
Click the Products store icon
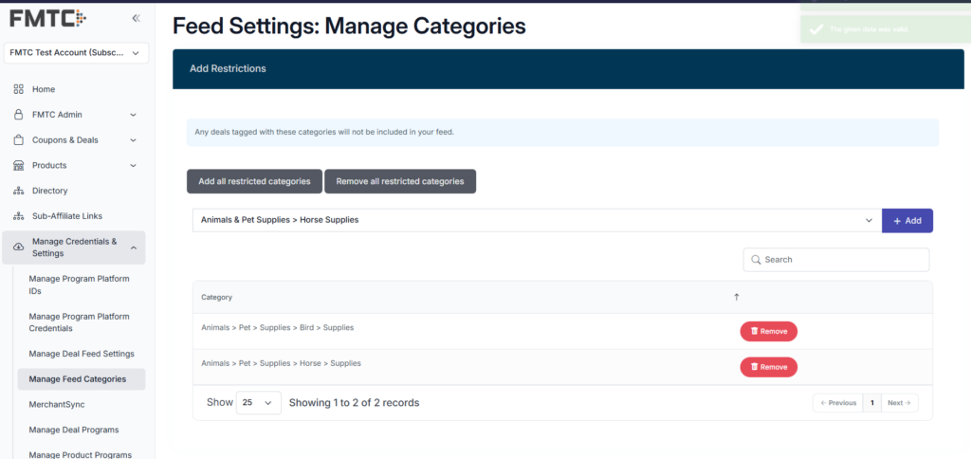pyautogui.click(x=18, y=166)
